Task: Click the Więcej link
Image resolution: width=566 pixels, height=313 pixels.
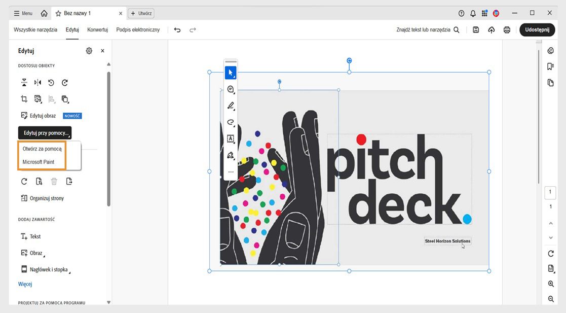Action: [x=25, y=284]
